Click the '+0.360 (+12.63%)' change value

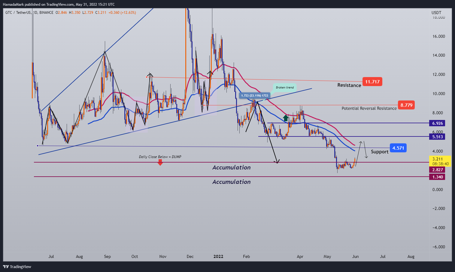[122, 13]
